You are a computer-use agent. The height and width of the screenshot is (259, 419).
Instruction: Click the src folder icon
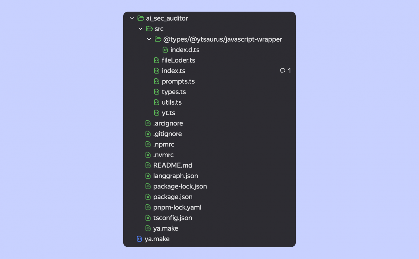coord(149,29)
